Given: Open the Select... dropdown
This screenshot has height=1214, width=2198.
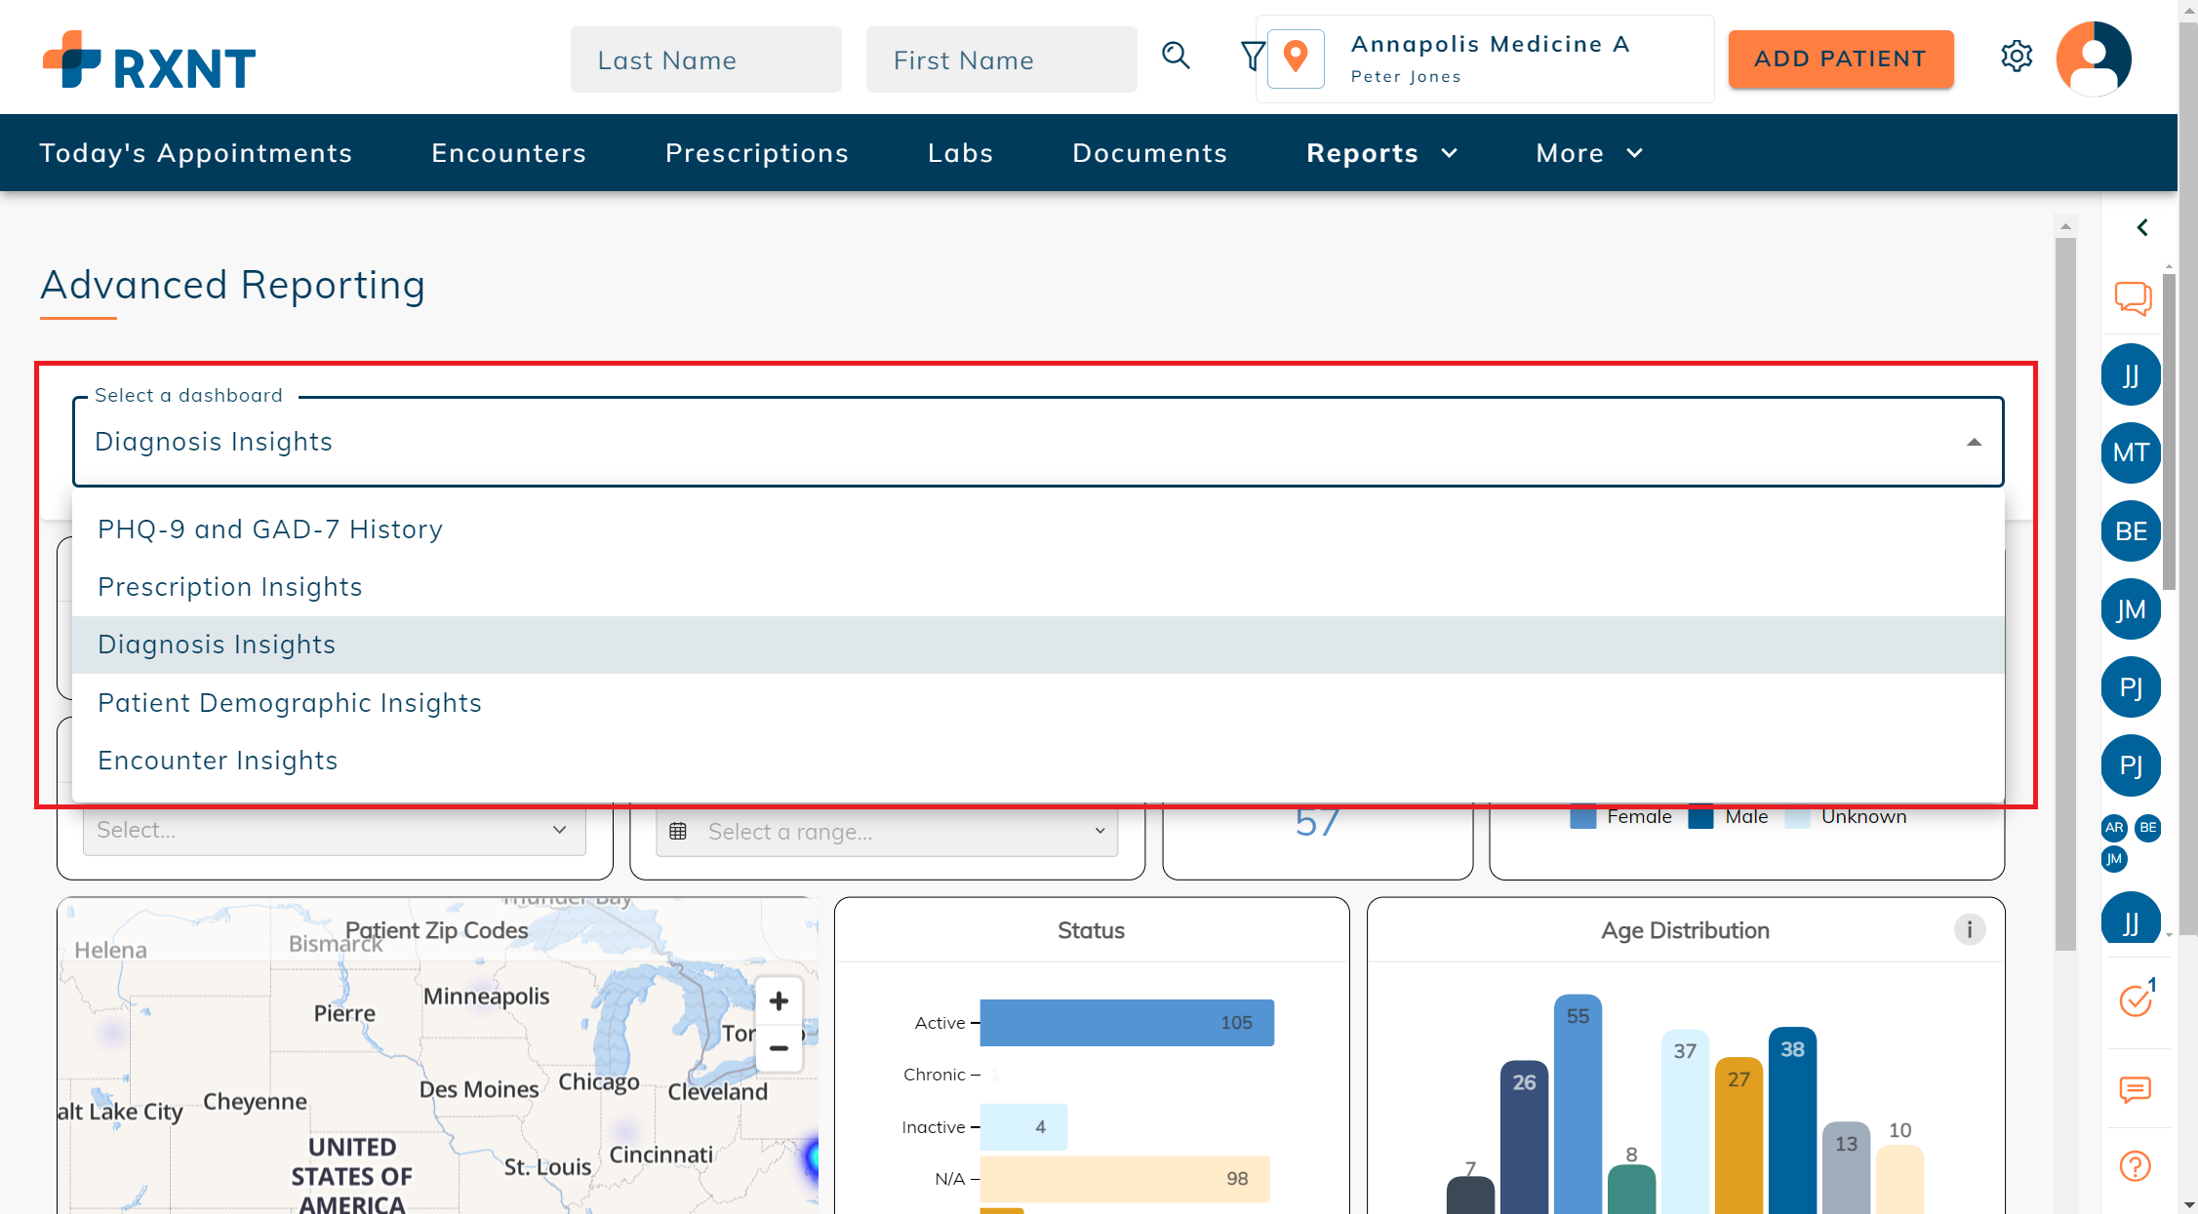Looking at the screenshot, I should click(x=335, y=830).
